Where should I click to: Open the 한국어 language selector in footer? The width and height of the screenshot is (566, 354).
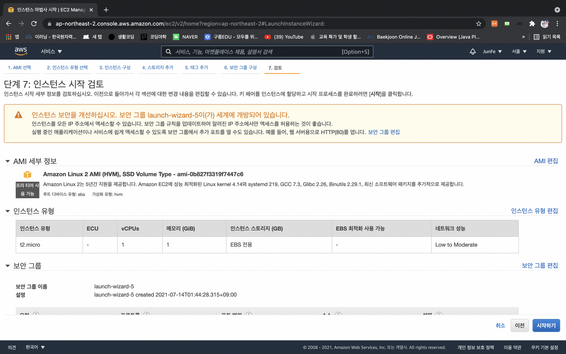pyautogui.click(x=35, y=347)
